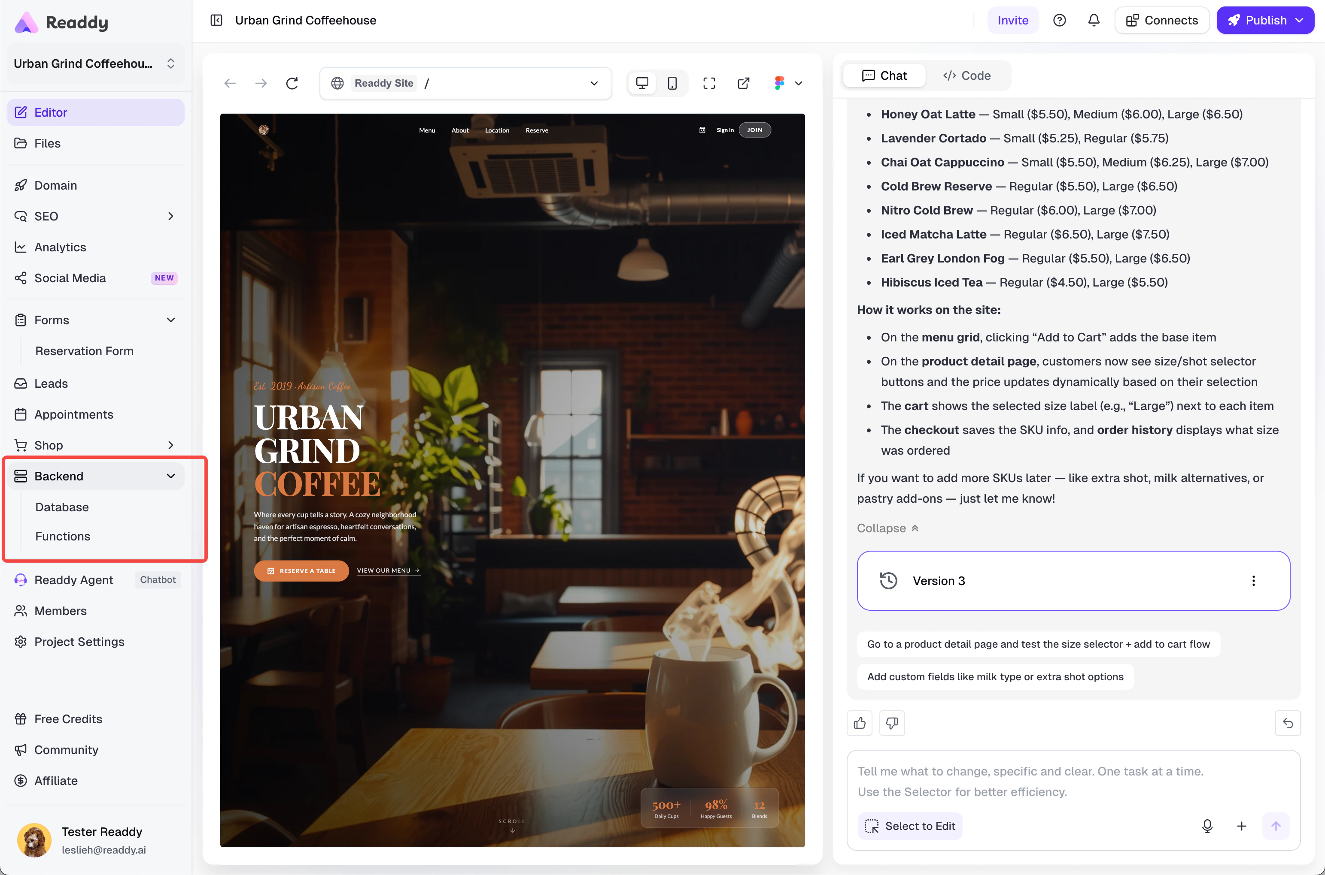Image resolution: width=1325 pixels, height=875 pixels.
Task: Open Appointments page
Action: (95, 415)
